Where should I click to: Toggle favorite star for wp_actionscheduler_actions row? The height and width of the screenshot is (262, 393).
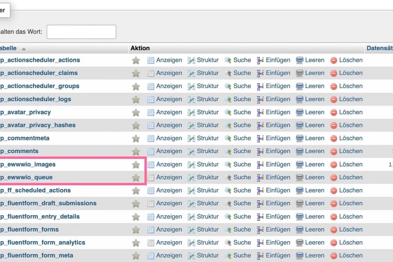(x=136, y=60)
